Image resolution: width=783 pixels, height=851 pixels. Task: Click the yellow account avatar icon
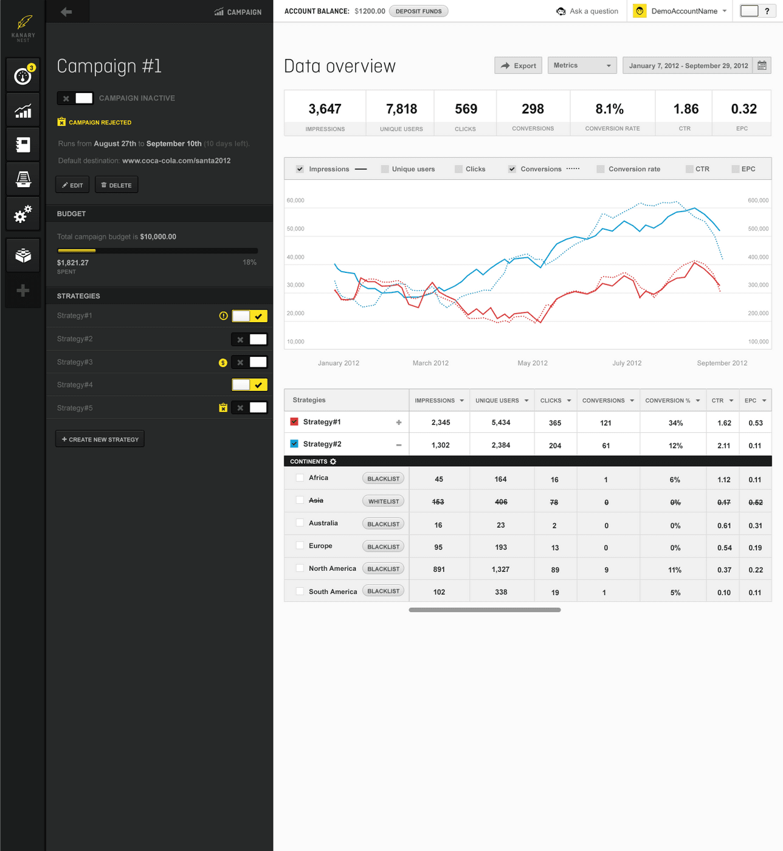640,11
